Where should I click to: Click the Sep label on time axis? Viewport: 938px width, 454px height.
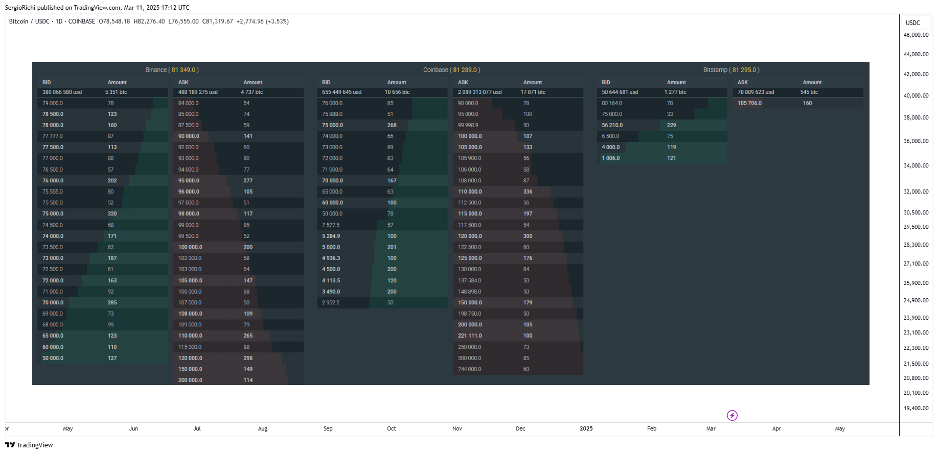click(328, 429)
